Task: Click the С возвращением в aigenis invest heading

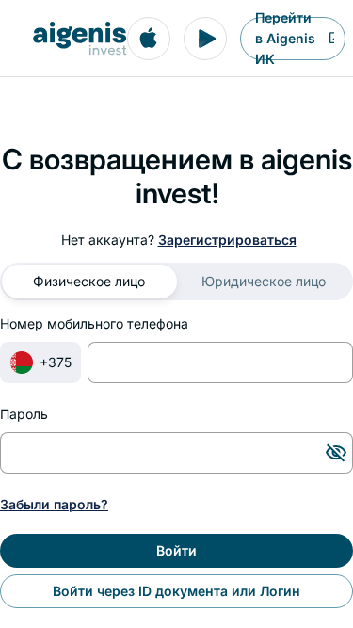Action: click(x=177, y=177)
